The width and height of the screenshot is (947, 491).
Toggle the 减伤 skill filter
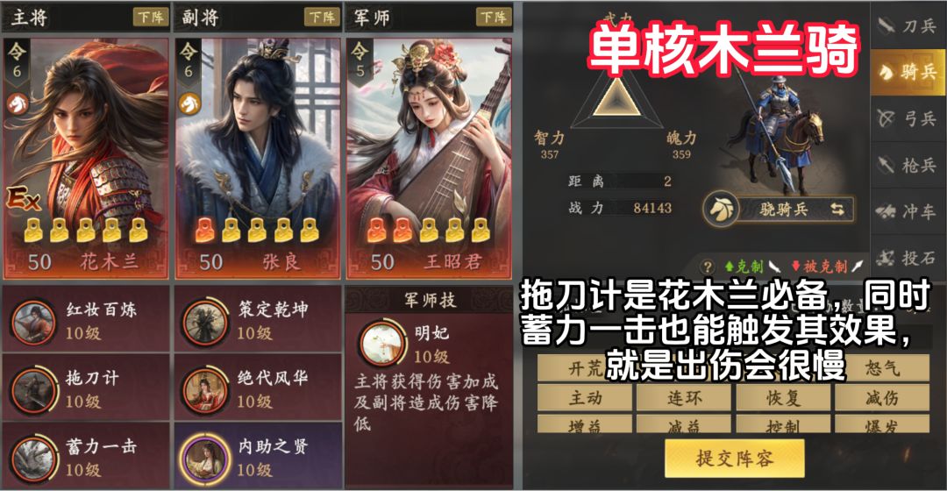click(x=882, y=397)
